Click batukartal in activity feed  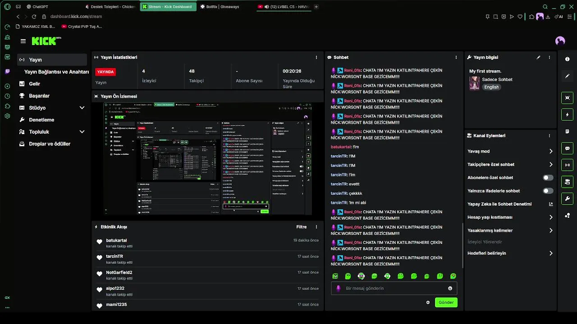(x=116, y=241)
